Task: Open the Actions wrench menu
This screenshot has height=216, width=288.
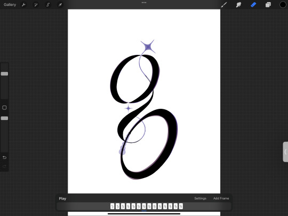Action: click(x=23, y=5)
